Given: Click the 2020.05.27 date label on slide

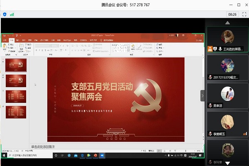Looking at the screenshot, I should tap(77, 105).
